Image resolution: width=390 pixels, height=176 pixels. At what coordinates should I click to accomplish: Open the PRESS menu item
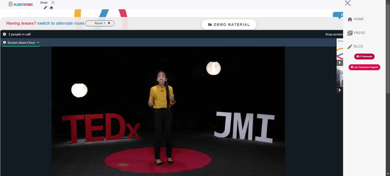click(x=360, y=33)
